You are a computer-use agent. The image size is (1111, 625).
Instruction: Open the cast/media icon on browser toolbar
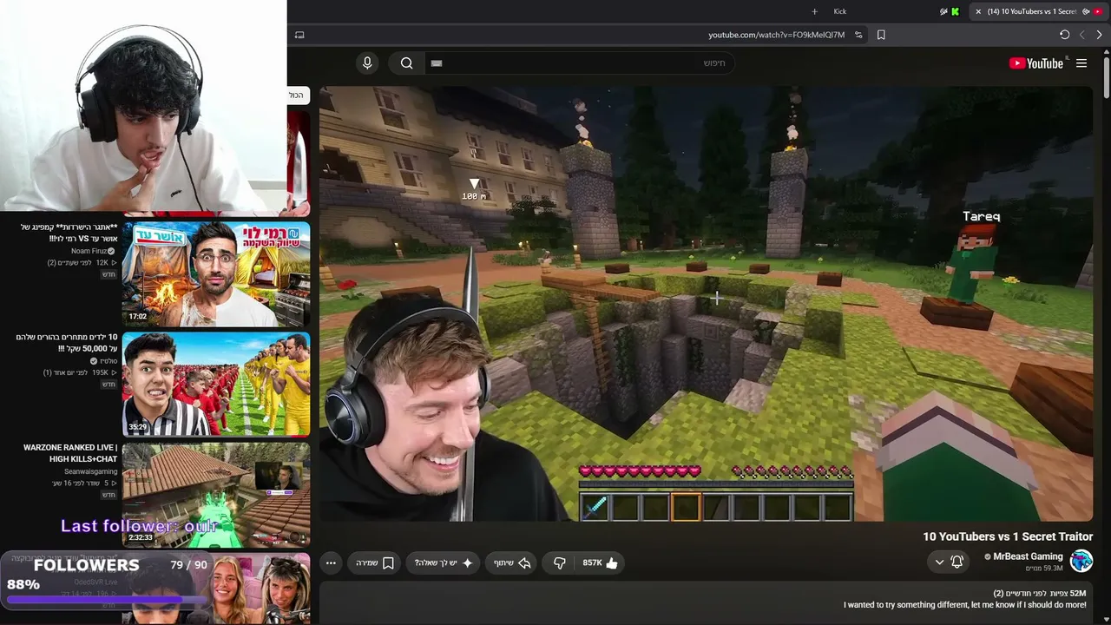(299, 35)
